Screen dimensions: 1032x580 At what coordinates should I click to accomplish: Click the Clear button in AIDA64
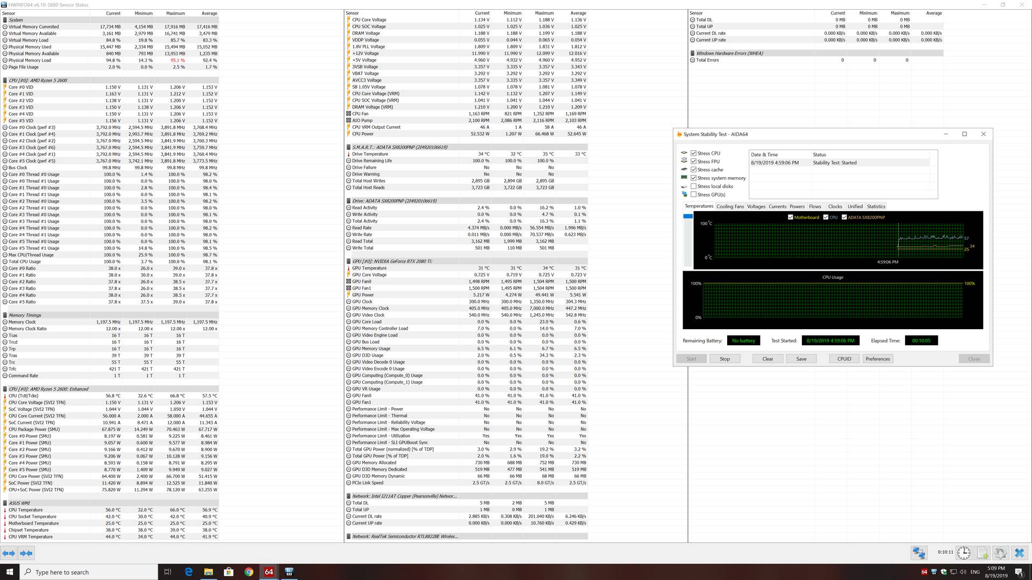point(768,359)
